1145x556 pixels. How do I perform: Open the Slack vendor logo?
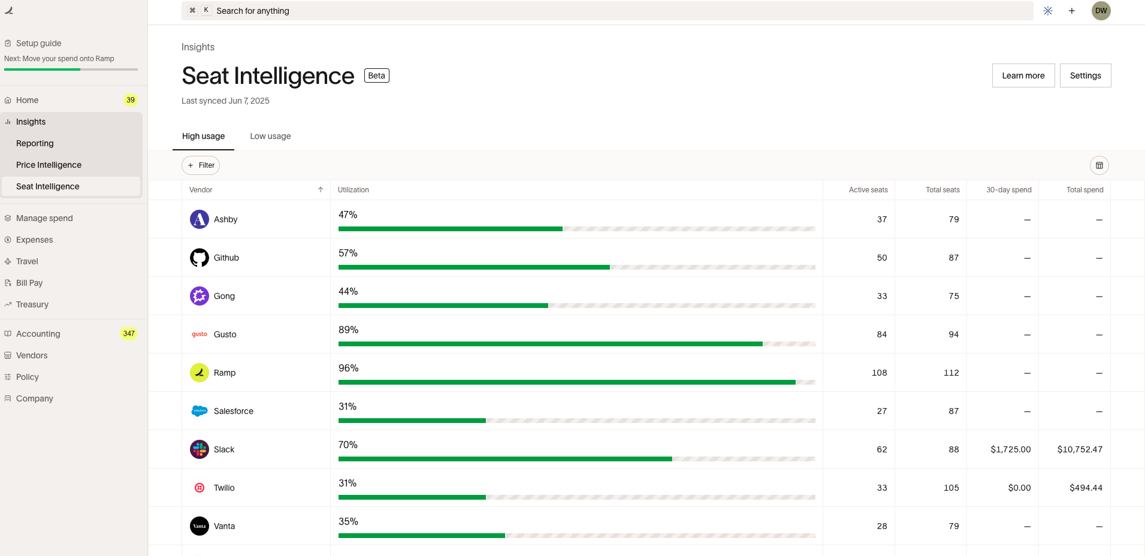pos(200,449)
